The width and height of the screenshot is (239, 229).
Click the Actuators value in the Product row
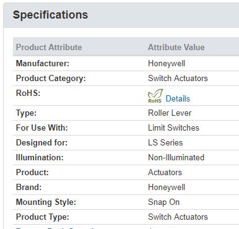click(x=165, y=172)
